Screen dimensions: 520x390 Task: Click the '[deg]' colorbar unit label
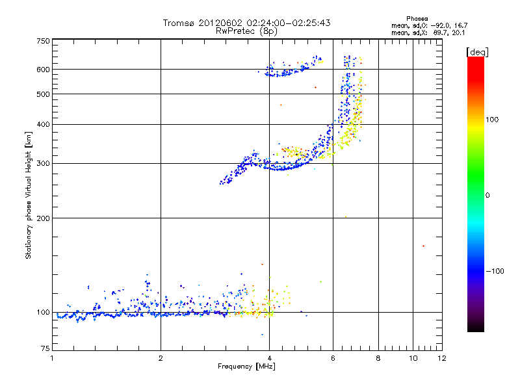click(477, 52)
